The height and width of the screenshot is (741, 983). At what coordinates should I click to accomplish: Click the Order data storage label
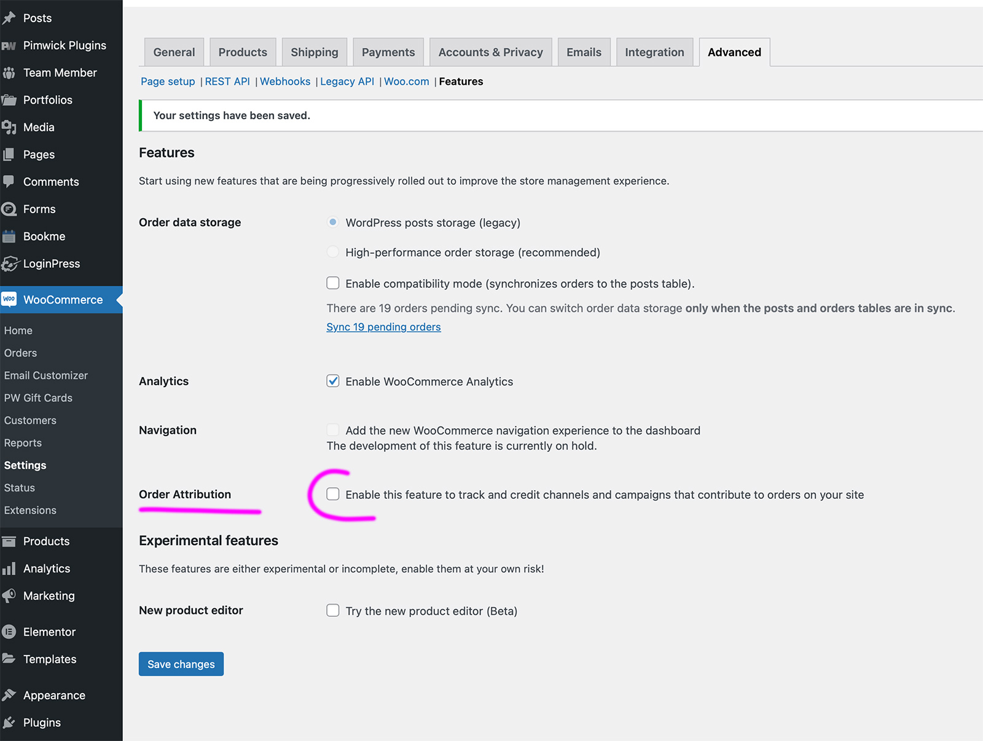[x=190, y=222]
